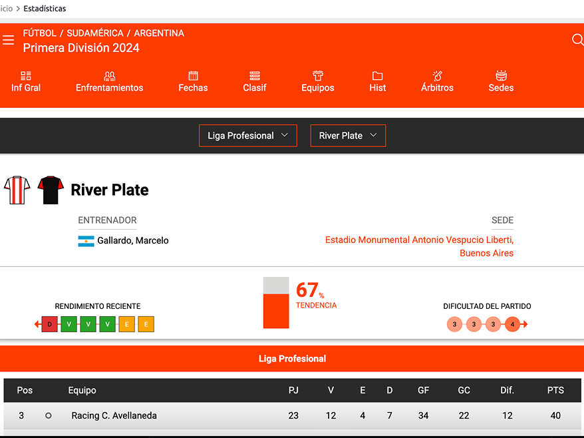Open the Fechas calendar icon
This screenshot has width=584, height=438.
coord(193,76)
